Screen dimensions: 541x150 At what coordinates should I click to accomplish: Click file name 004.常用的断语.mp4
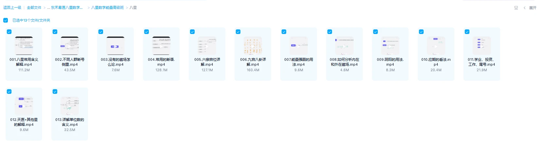(161, 62)
